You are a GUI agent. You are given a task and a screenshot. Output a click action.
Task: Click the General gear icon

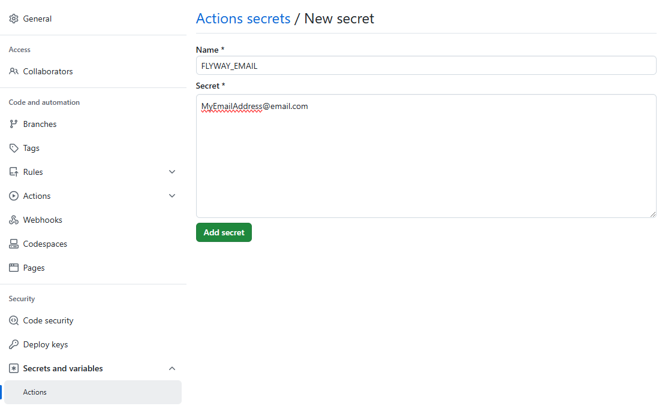click(x=13, y=19)
